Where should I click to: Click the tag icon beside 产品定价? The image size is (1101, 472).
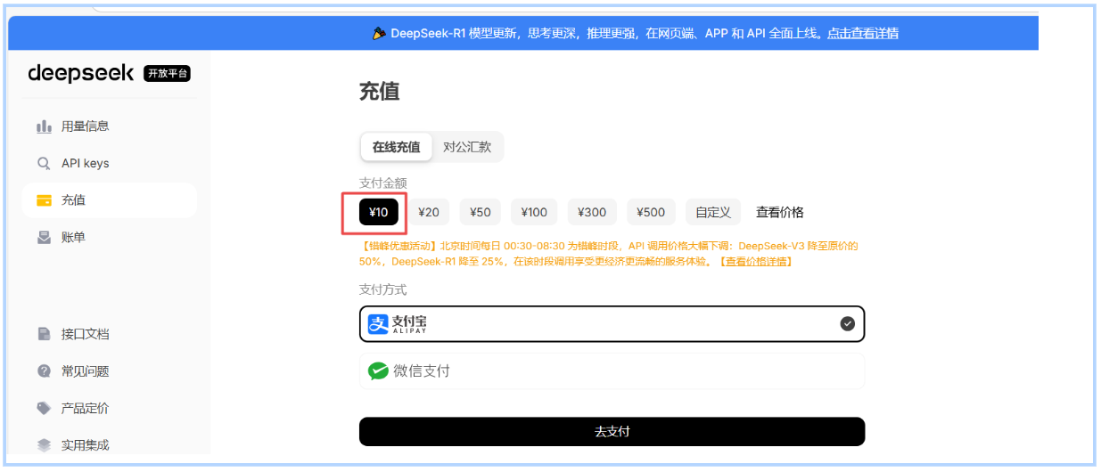[x=44, y=408]
